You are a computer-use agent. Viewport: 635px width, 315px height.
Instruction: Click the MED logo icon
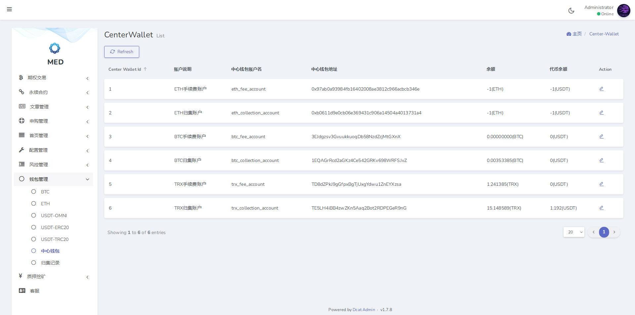point(55,48)
